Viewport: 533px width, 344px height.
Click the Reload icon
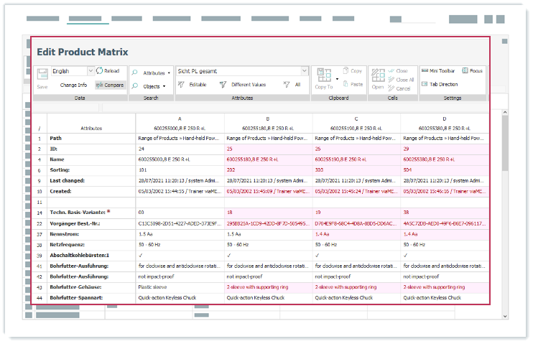pos(107,71)
